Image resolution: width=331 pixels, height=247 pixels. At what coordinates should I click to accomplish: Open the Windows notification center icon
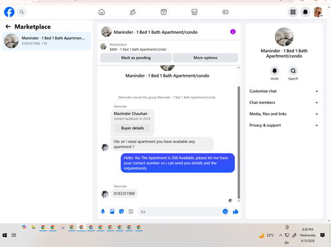pyautogui.click(x=322, y=235)
